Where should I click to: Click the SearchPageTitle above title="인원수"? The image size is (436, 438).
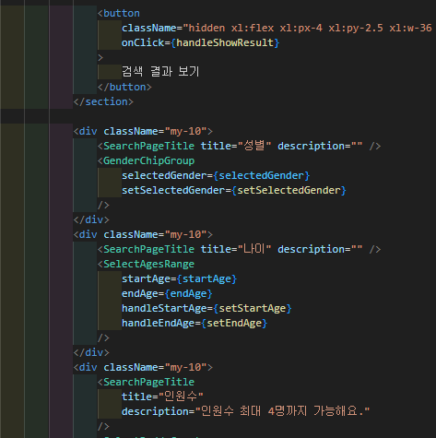pyautogui.click(x=148, y=382)
